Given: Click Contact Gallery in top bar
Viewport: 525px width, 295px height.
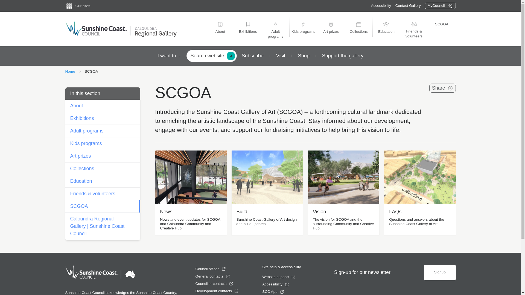Looking at the screenshot, I should click(x=408, y=6).
